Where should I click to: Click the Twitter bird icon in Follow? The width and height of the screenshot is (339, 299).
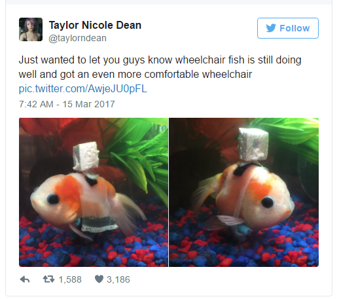(x=271, y=28)
